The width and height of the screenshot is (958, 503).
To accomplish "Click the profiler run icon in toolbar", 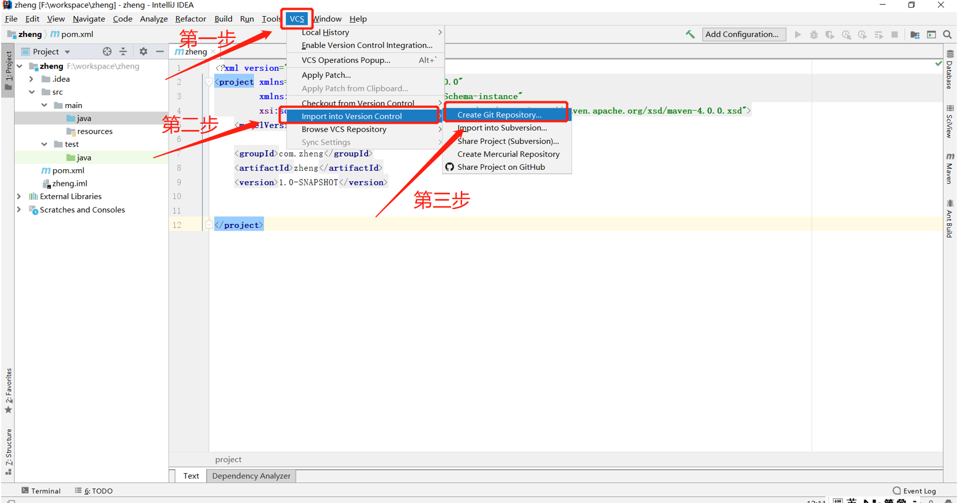I will (846, 35).
